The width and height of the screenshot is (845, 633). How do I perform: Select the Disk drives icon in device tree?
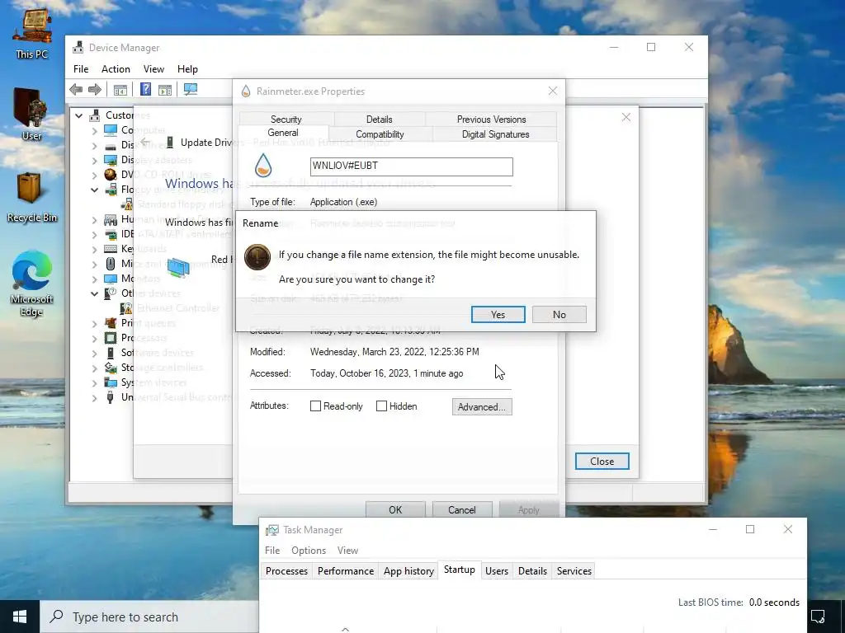tap(111, 145)
